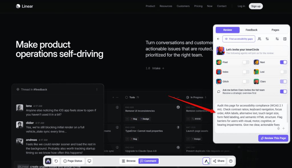292x168 pixels.
Task: Open the Page Status button
Action: [x=73, y=161]
